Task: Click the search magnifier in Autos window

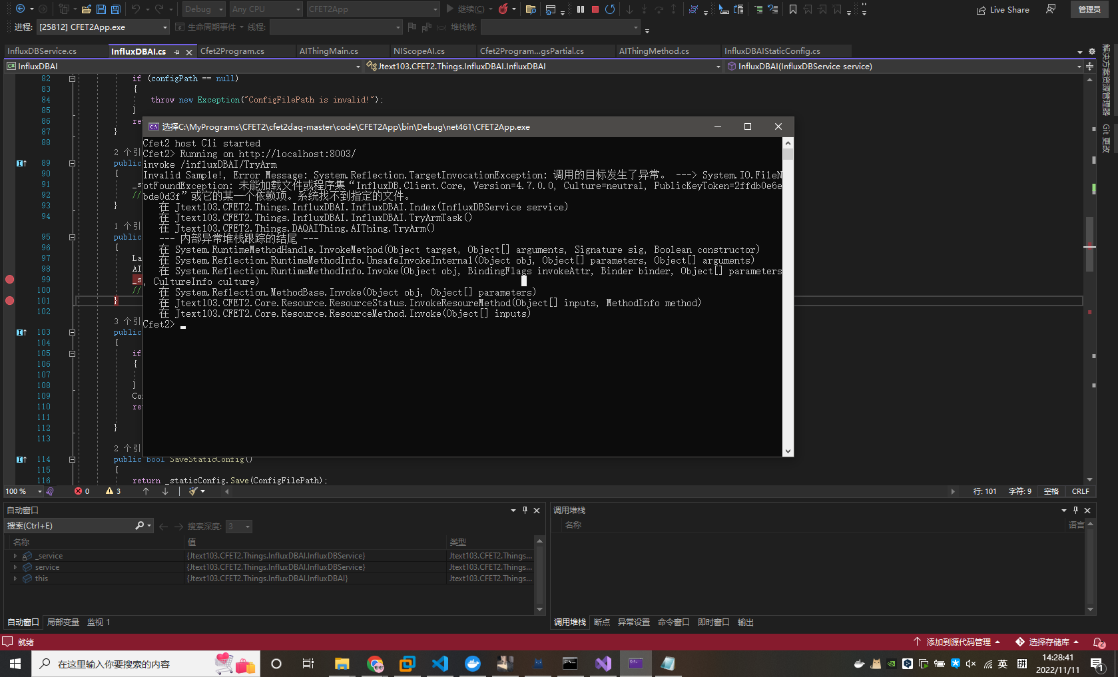Action: pos(140,526)
